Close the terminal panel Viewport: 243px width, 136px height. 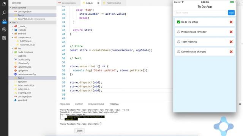click(x=240, y=104)
